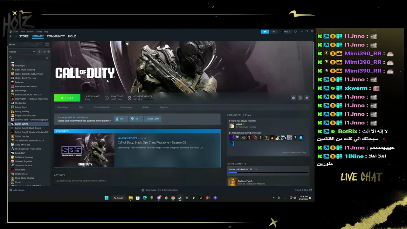The height and width of the screenshot is (229, 407).
Task: Choose Maybe Later on recommendation prompt
Action: 153,119
